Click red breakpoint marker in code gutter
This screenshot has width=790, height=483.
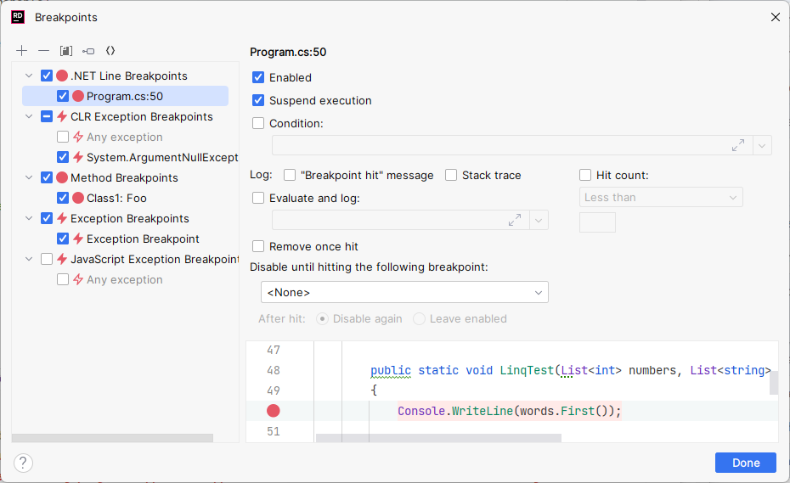[273, 411]
